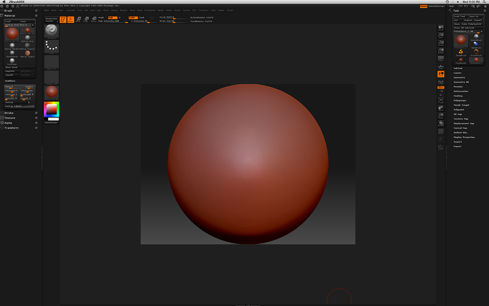Open the Preferences menu

(150, 10)
